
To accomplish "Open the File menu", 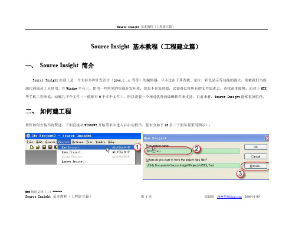I will coord(30,142).
